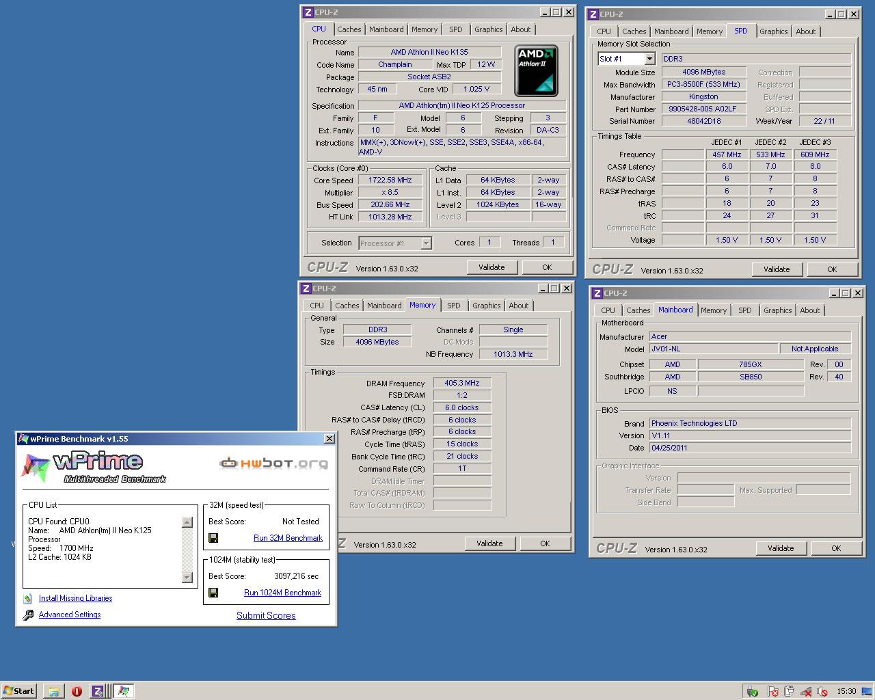Switch to Mainboard tab in CPU window

(x=386, y=29)
